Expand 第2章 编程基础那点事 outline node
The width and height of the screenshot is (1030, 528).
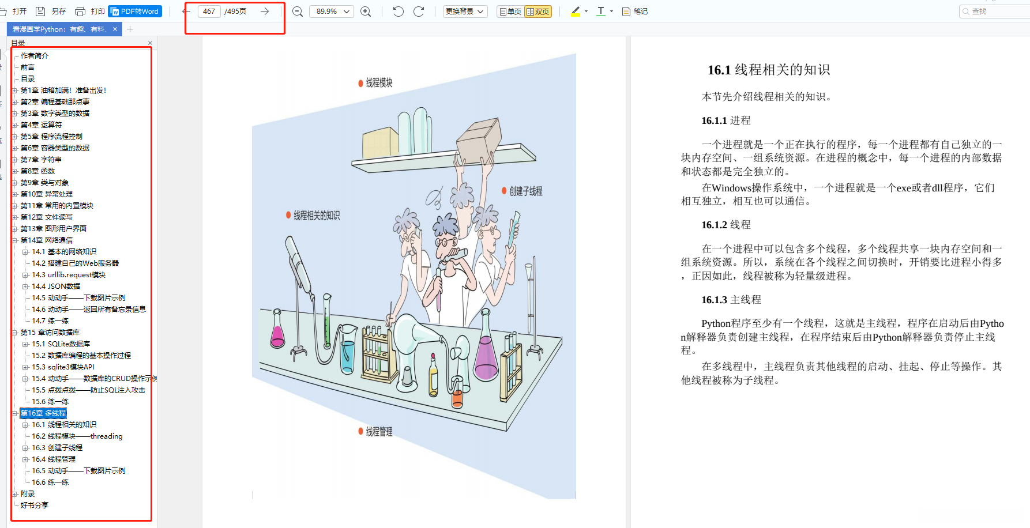tap(15, 102)
